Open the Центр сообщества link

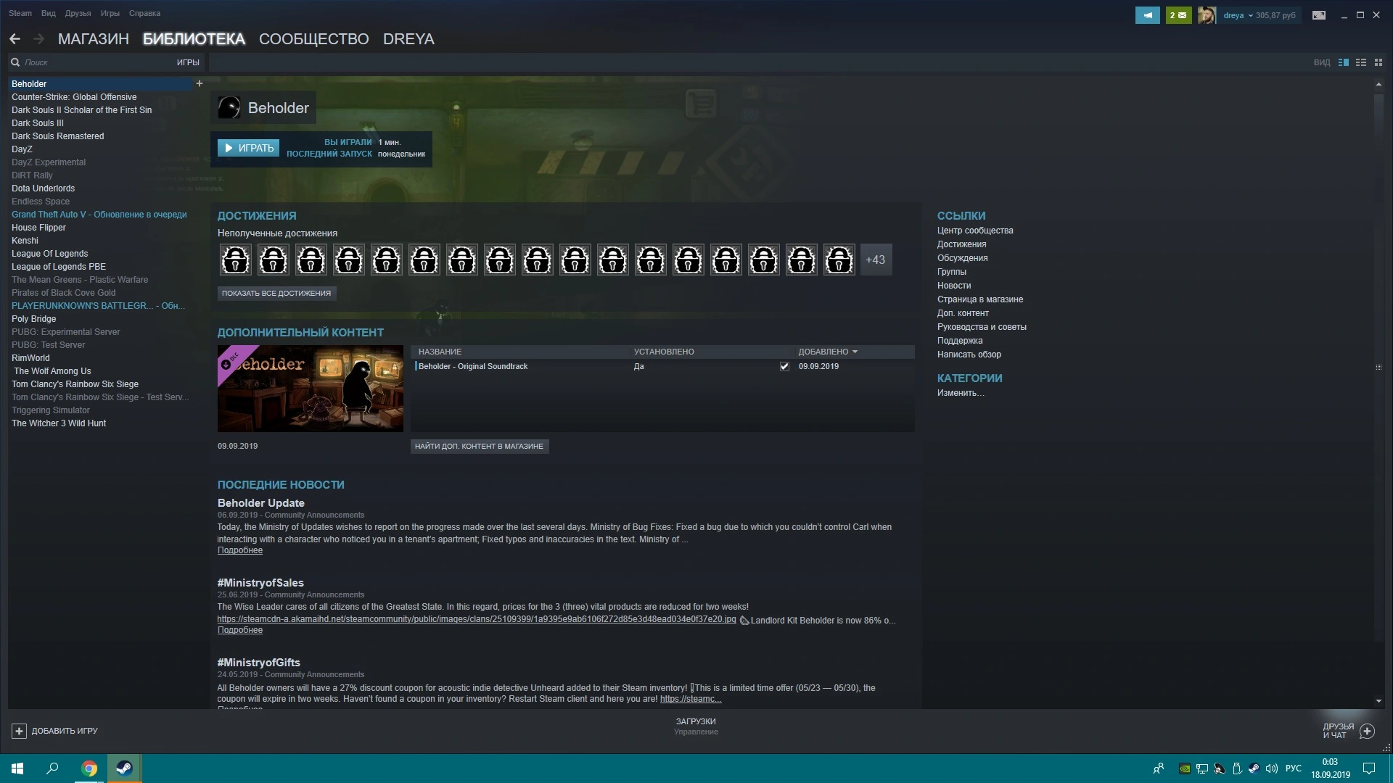point(975,231)
